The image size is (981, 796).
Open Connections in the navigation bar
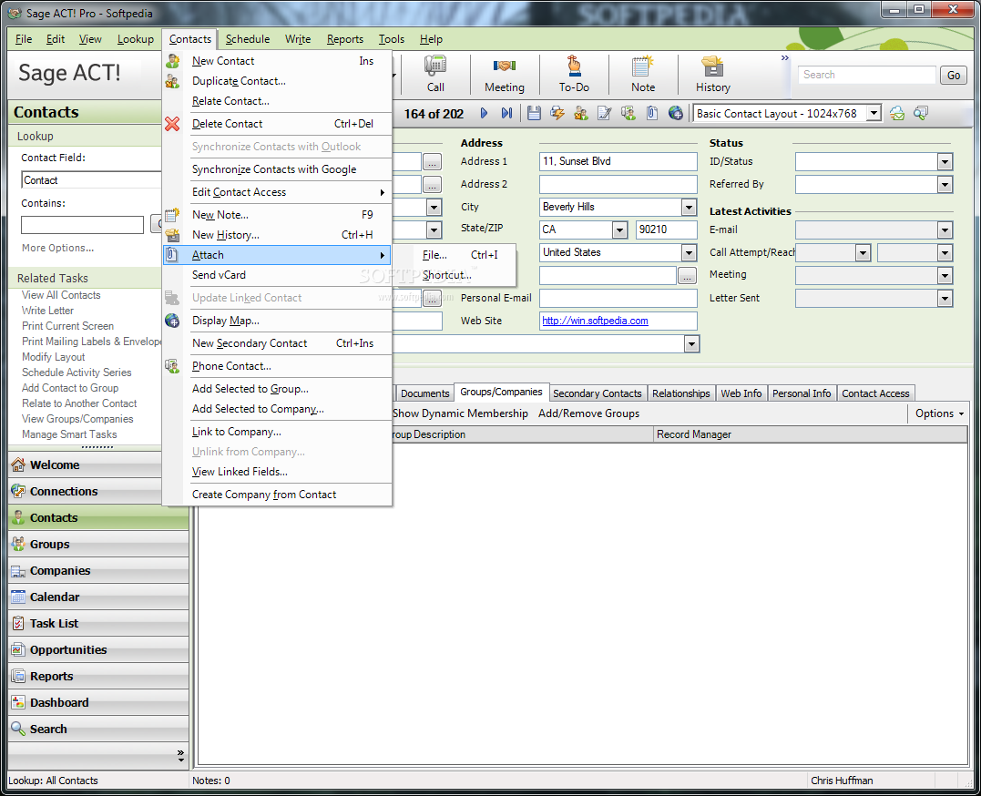(x=99, y=491)
